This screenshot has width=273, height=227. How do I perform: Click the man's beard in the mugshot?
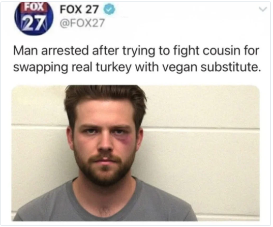(104, 169)
